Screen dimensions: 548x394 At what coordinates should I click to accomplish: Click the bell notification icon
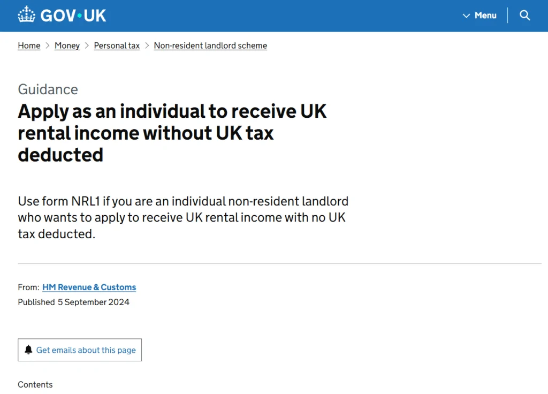click(x=29, y=350)
